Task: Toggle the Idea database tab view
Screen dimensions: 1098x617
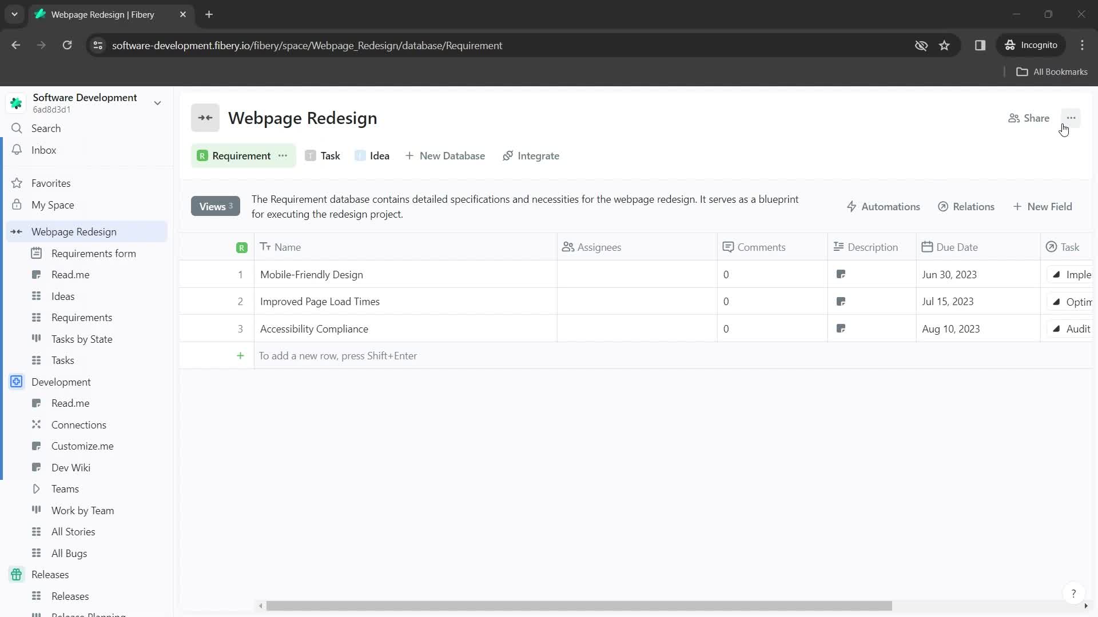Action: coord(379,156)
